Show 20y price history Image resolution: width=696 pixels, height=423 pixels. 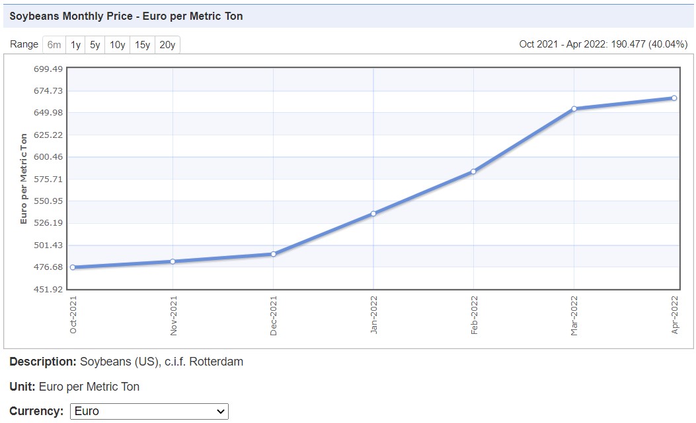(167, 45)
